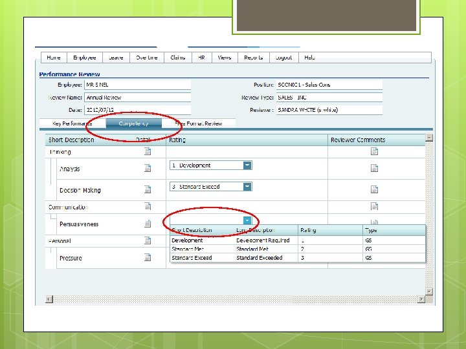Open the Help menu

[x=309, y=58]
